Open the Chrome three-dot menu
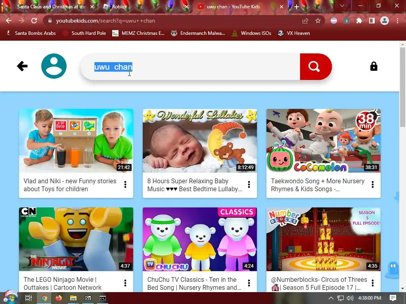406x304 pixels. 397,21
